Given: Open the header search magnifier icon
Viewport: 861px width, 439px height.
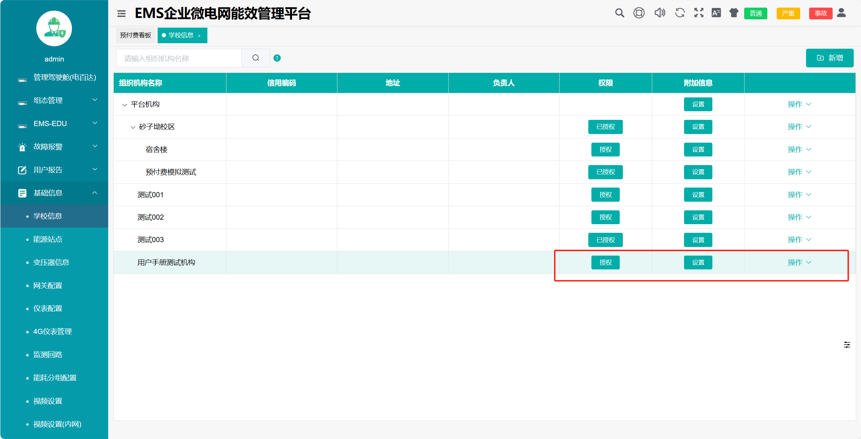Looking at the screenshot, I should point(619,13).
